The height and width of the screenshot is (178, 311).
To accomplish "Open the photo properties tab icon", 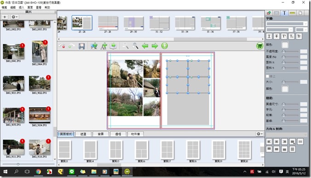I will [269, 13].
